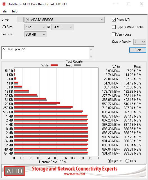Click the 128 KB row label in chart
The height and width of the screenshot is (180, 148).
click(x=8, y=104)
